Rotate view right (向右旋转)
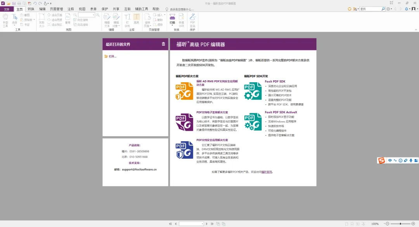This screenshot has width=419, height=227. pyautogui.click(x=81, y=24)
